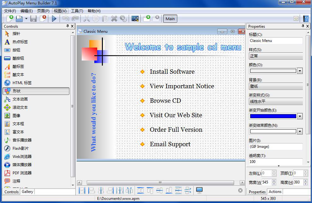312x203 pixels.
Task: Toggle the Main page button
Action: click(170, 19)
